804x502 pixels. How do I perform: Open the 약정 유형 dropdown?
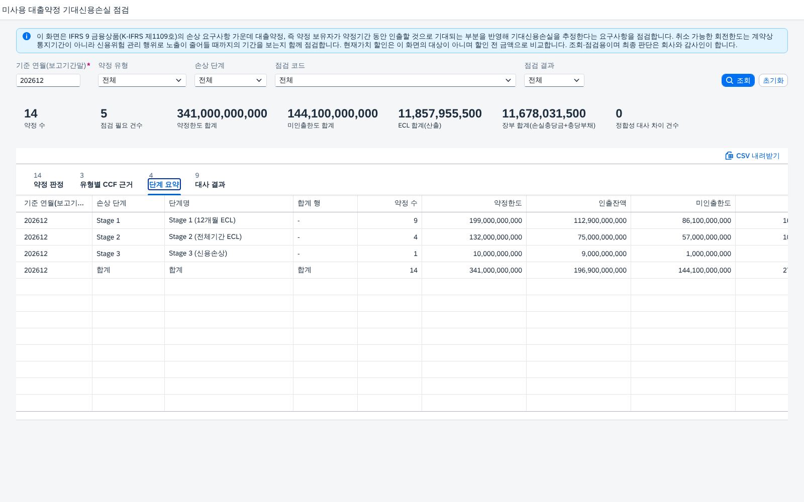click(x=142, y=80)
